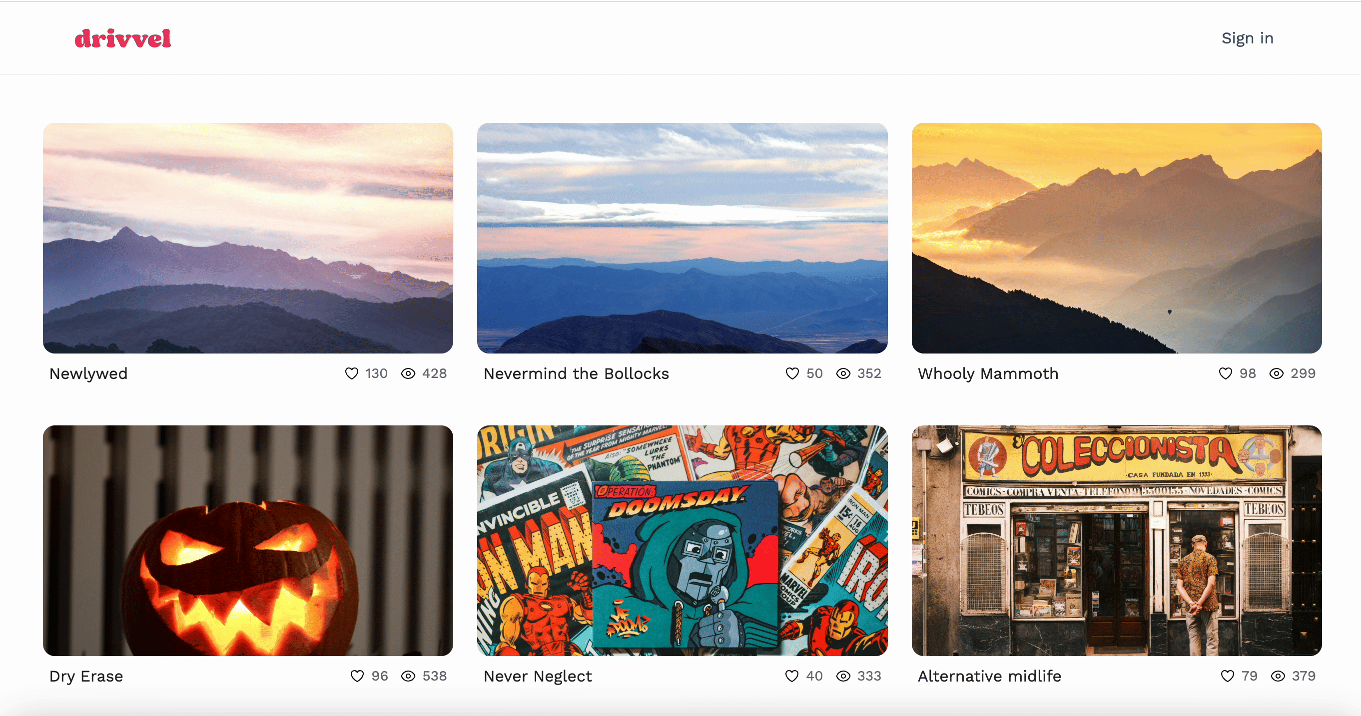Screen dimensions: 1361x716
Task: Click eye icon next to 352 views
Action: [843, 374]
